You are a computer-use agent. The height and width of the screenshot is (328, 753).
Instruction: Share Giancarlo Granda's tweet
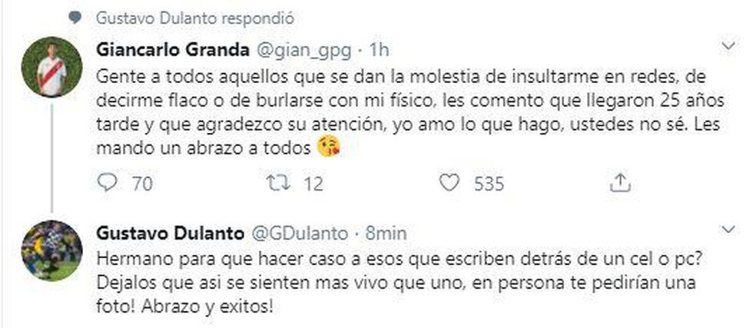pyautogui.click(x=621, y=183)
